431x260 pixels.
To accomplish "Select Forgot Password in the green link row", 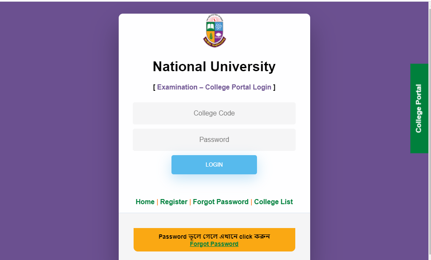I will click(x=221, y=202).
